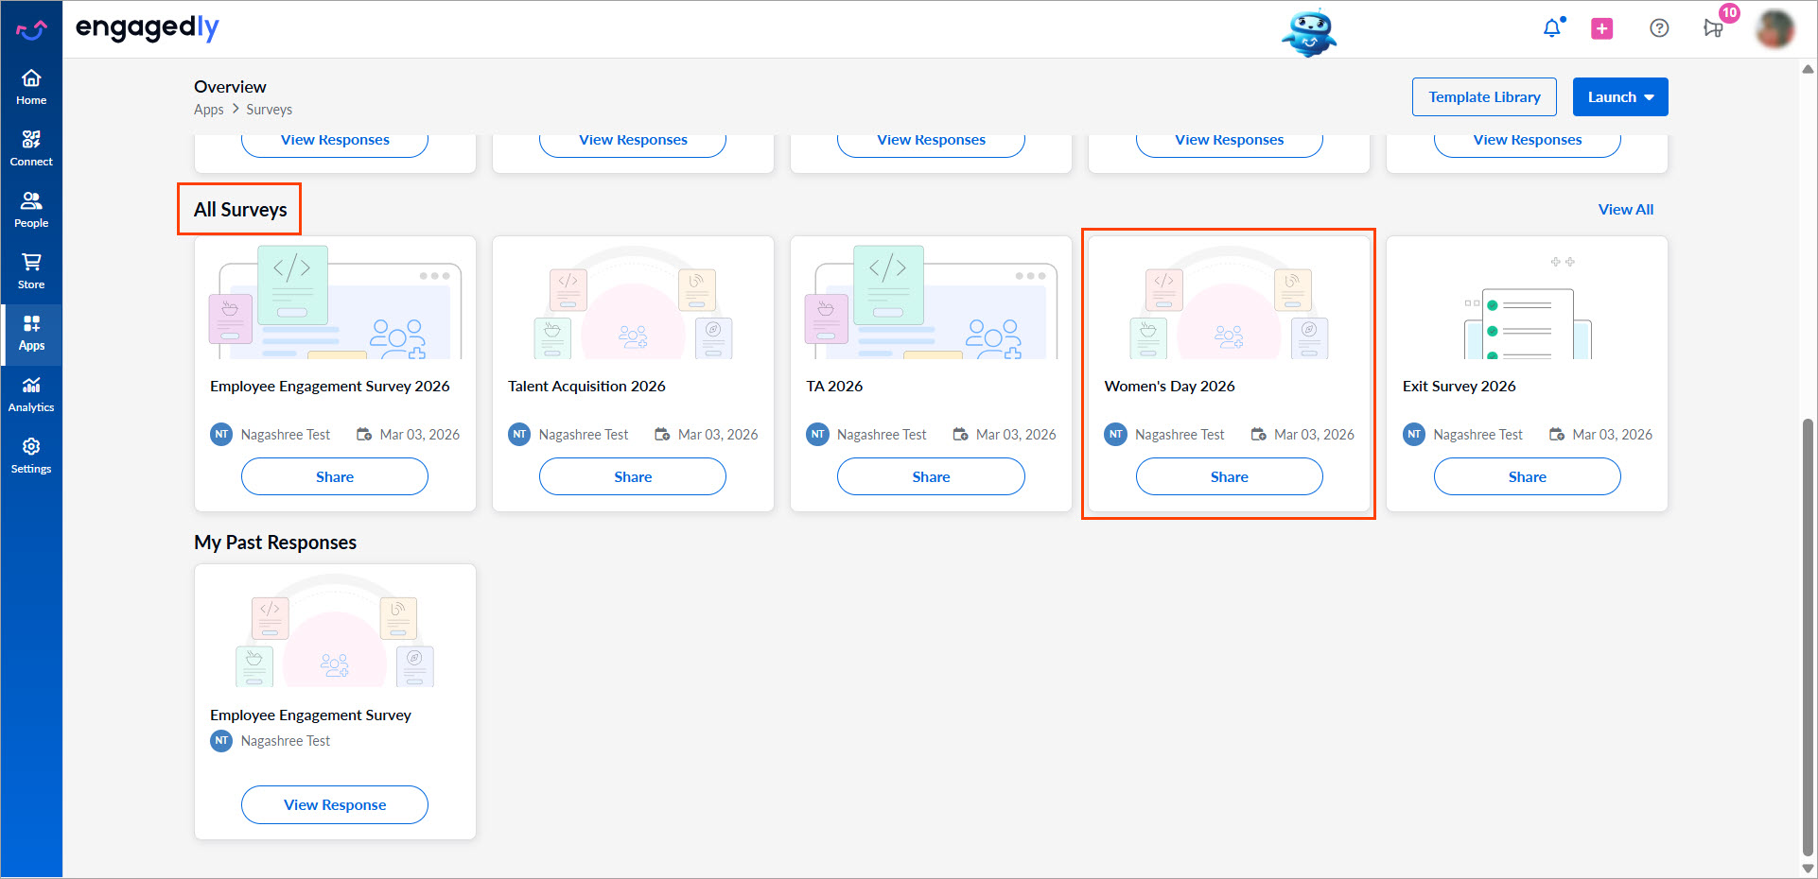Share the Exit Survey 2026
Viewport: 1818px width, 879px height.
point(1528,476)
